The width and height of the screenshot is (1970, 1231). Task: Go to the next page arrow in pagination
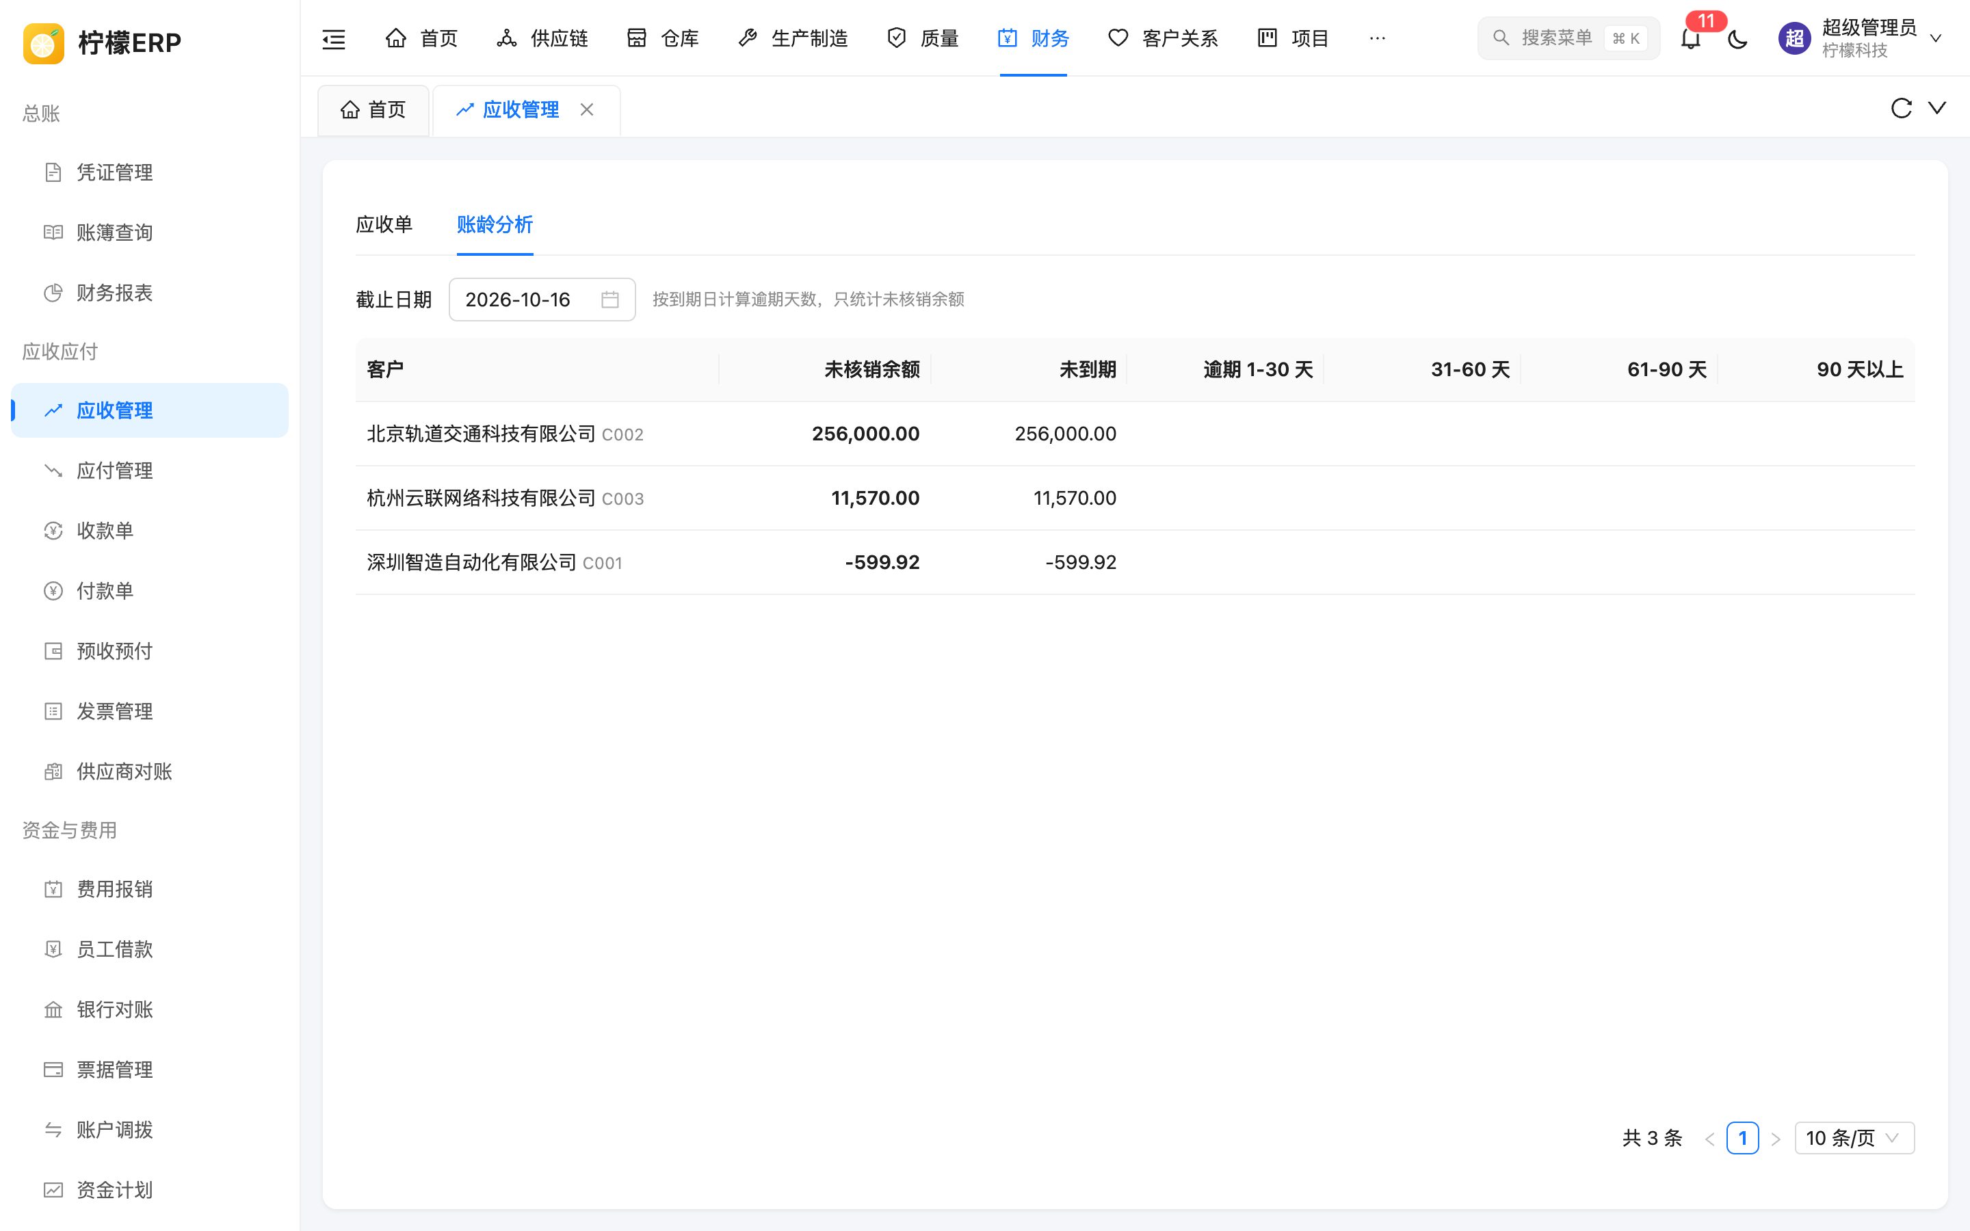point(1776,1138)
